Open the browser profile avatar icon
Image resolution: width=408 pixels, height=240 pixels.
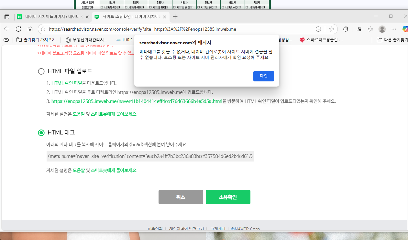pyautogui.click(x=382, y=29)
